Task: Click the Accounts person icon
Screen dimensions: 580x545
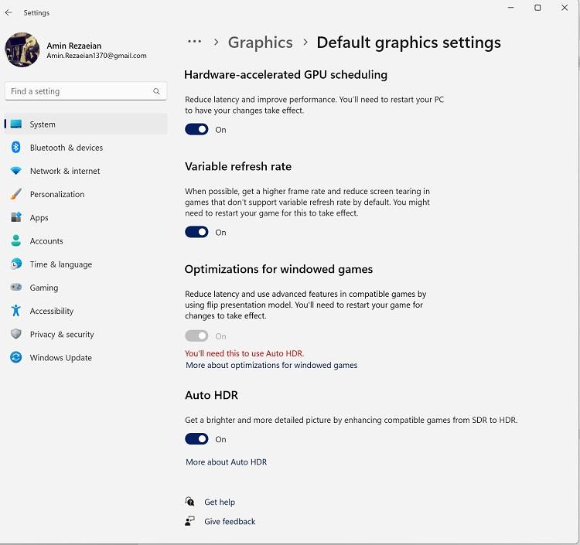Action: coord(16,241)
